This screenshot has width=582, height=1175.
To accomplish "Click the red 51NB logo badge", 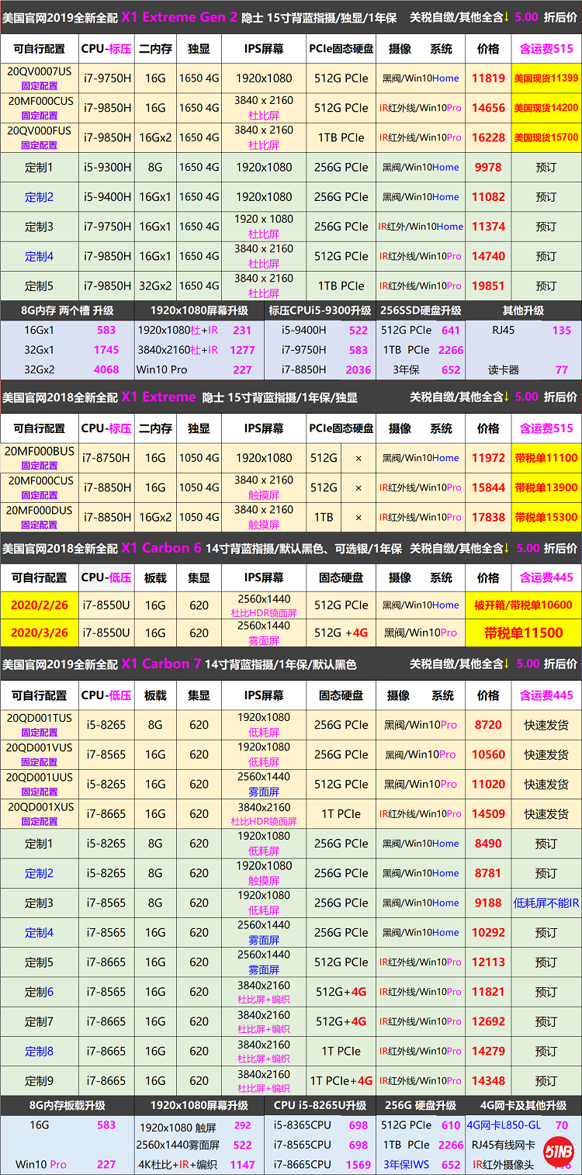I will 558,1152.
